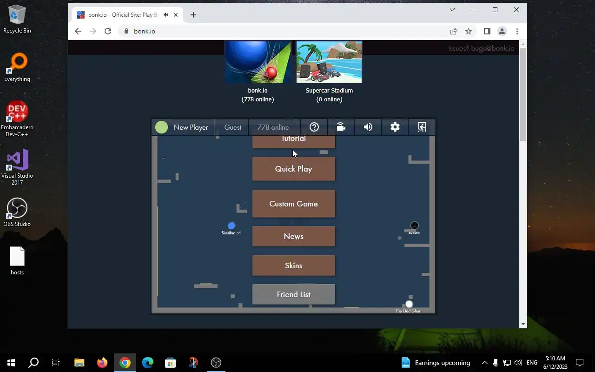Open the Friend List button
Image resolution: width=595 pixels, height=372 pixels.
pyautogui.click(x=294, y=294)
